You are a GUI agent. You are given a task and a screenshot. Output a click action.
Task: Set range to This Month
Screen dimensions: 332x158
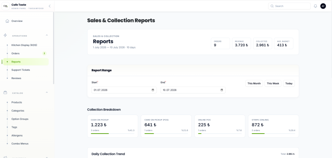tap(254, 83)
